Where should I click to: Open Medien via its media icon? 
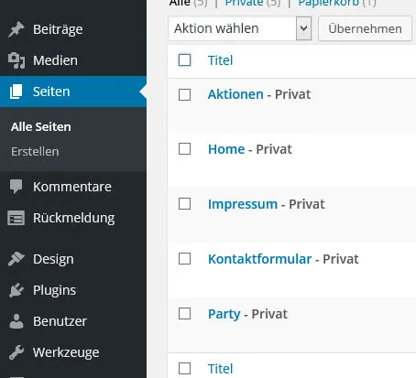(x=16, y=60)
